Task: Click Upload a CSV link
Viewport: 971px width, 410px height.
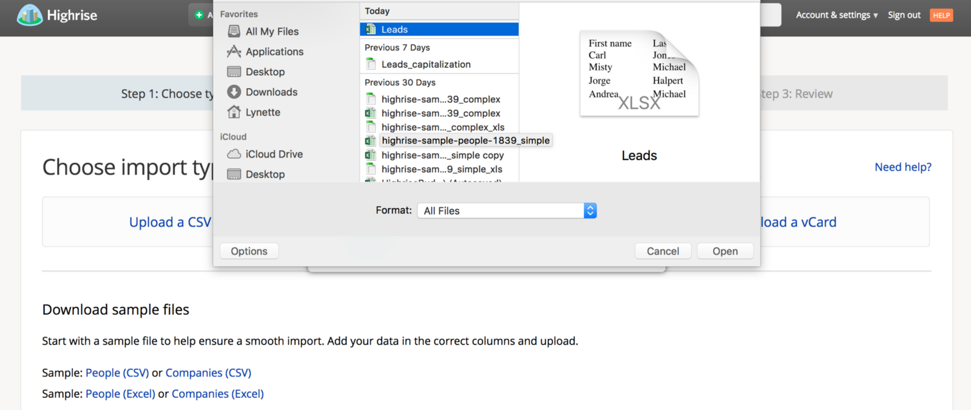Action: point(170,222)
